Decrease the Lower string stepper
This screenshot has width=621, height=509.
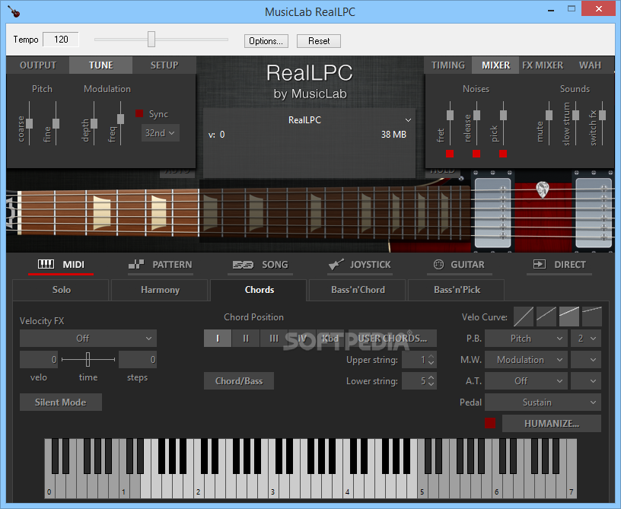coord(432,384)
